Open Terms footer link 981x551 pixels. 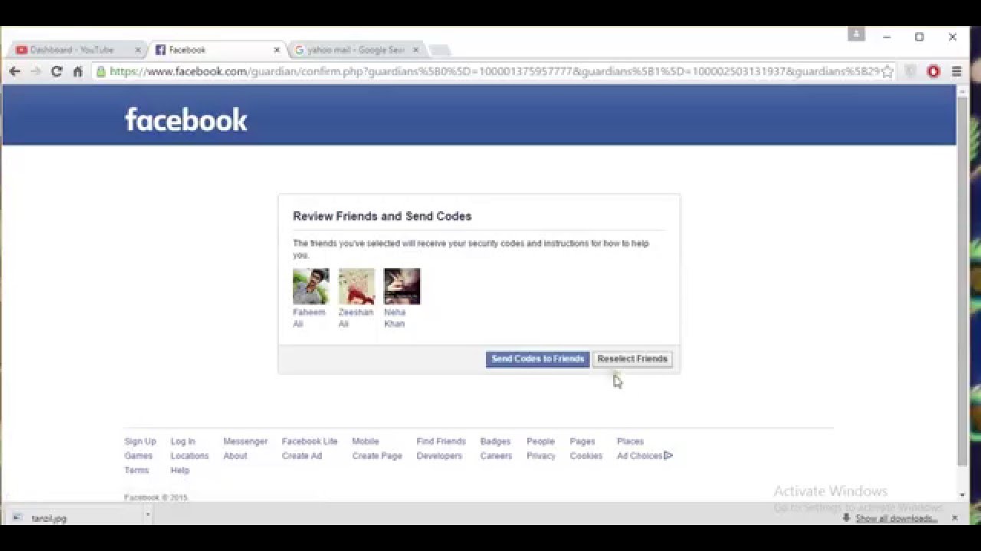136,471
